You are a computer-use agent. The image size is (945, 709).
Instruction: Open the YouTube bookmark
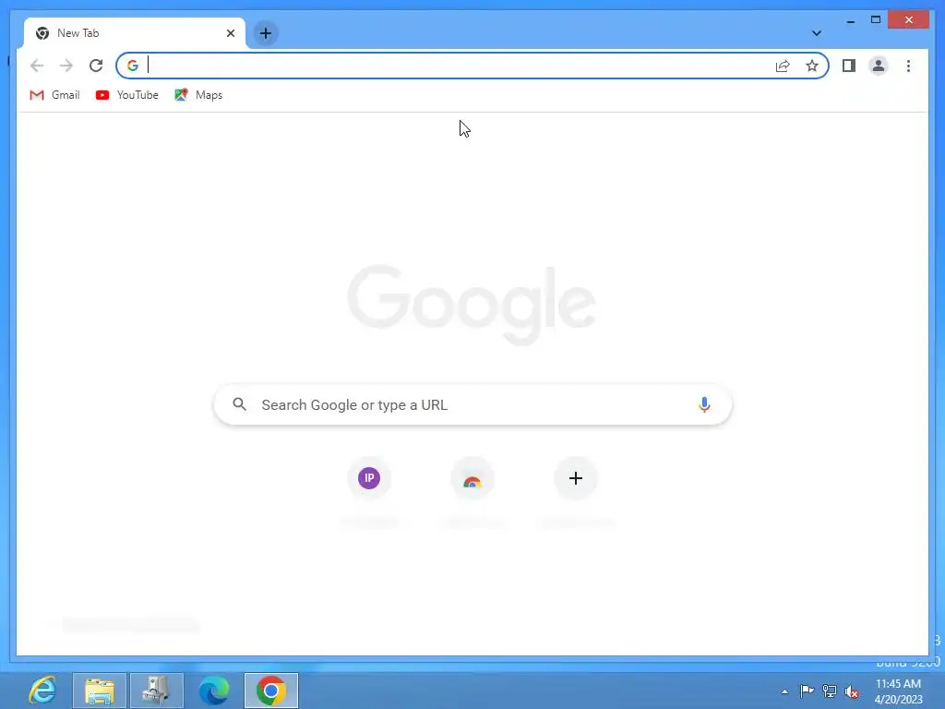point(127,95)
